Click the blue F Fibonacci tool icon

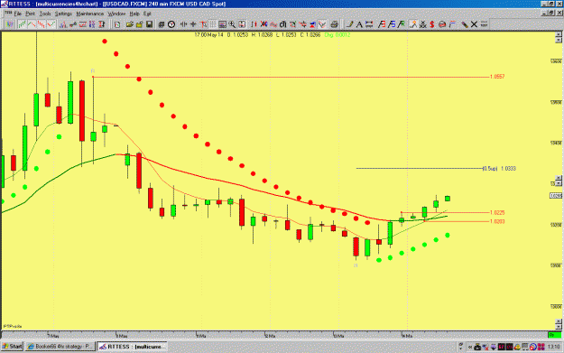click(x=392, y=24)
